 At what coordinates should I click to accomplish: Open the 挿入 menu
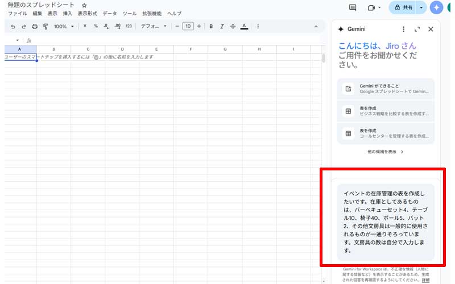coord(68,13)
